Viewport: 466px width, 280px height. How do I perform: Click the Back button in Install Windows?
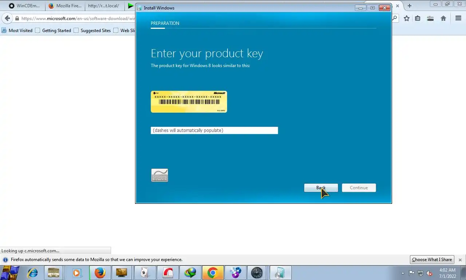[321, 188]
